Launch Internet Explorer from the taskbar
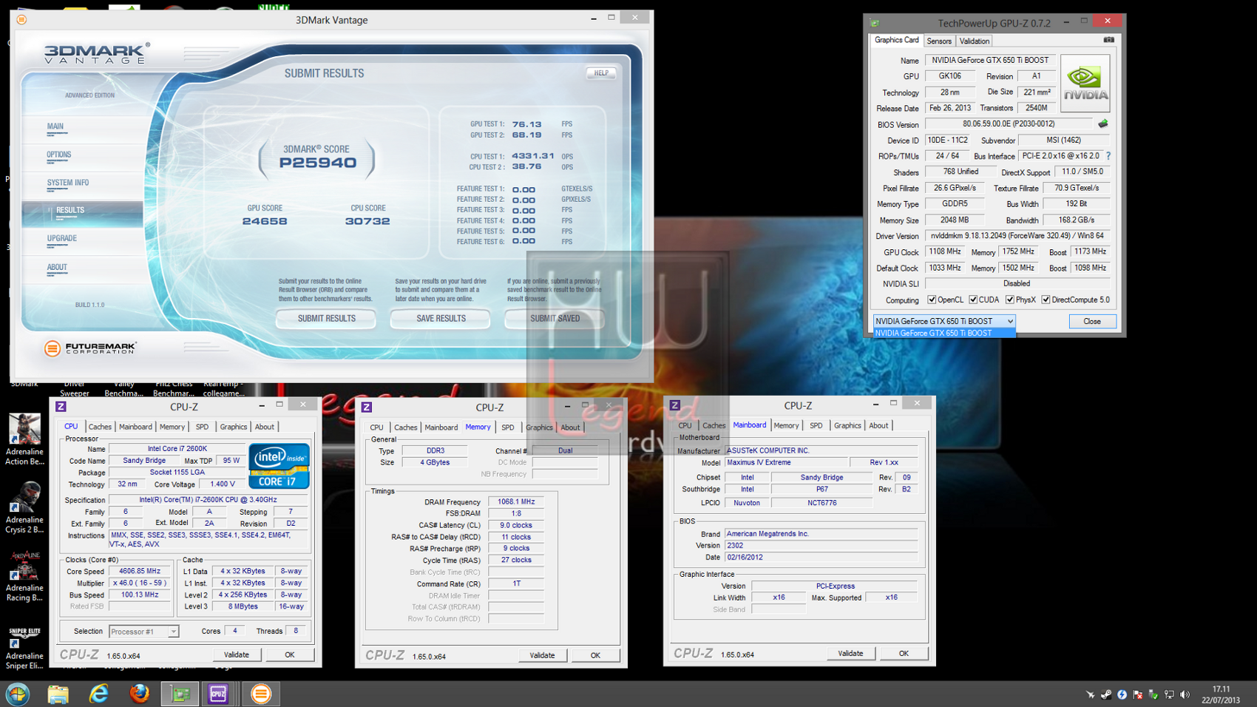This screenshot has width=1257, height=707. coord(98,694)
